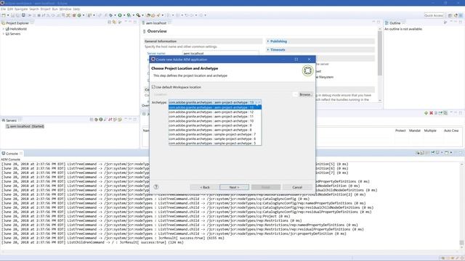Select sample-project-archetype : 5 in the list
Viewport: 465px width, 261px height.
[x=215, y=144]
